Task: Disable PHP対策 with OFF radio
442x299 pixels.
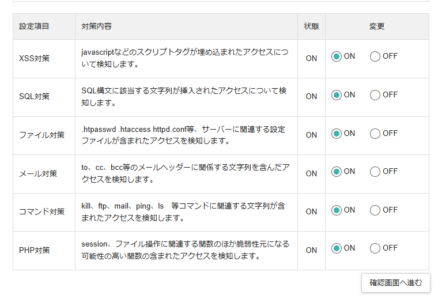Action: (375, 248)
